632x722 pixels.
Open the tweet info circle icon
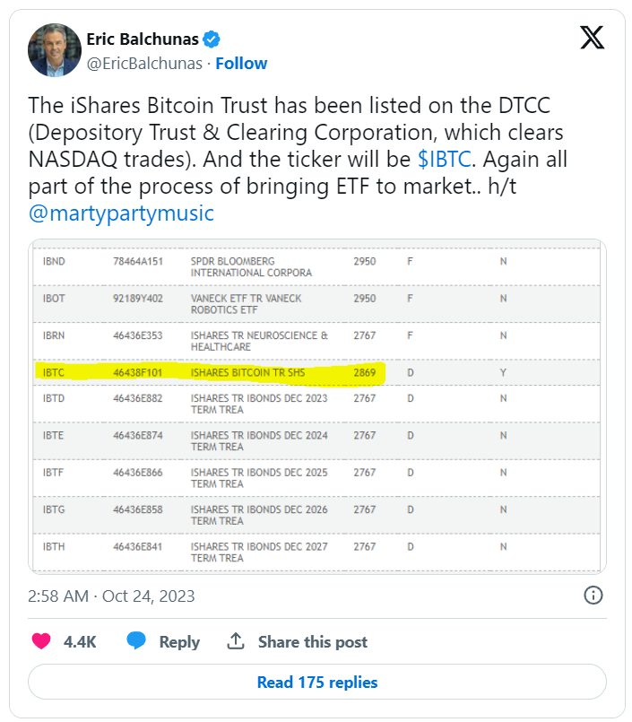(593, 596)
